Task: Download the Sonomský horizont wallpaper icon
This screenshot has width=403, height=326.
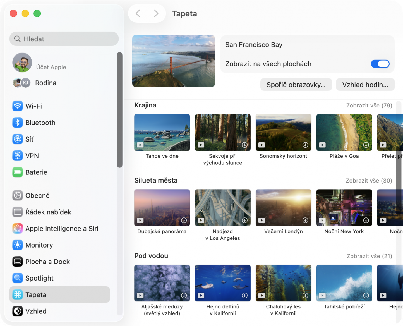Action: (305, 145)
